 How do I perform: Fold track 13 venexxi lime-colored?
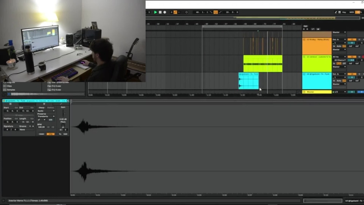(x=304, y=57)
